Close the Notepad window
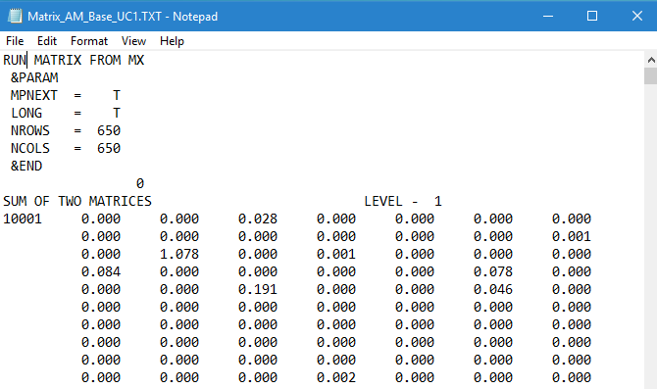Viewport: 657px width, 389px height. click(x=636, y=17)
